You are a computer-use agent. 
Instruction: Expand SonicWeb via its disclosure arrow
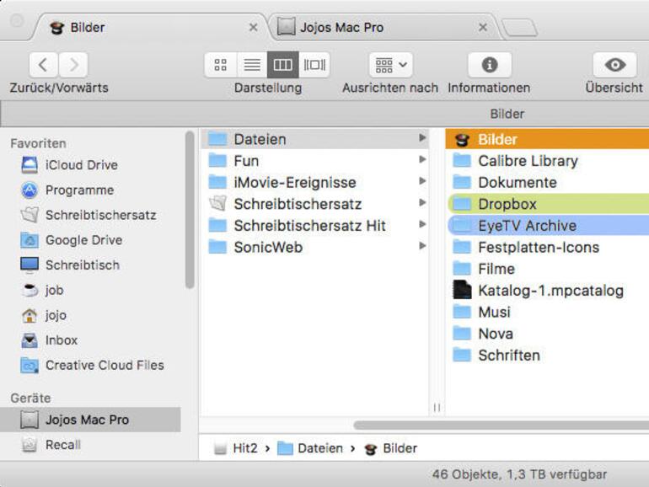point(422,246)
